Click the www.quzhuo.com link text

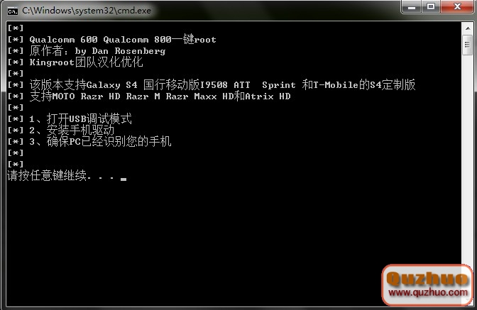coord(428,293)
